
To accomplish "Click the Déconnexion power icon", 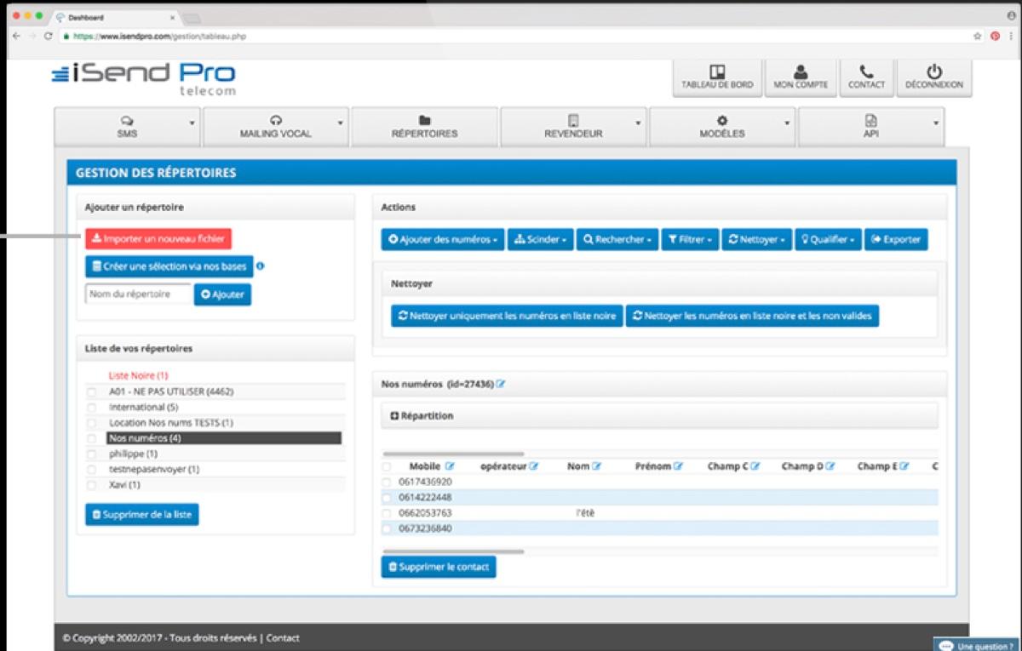I will coord(934,75).
